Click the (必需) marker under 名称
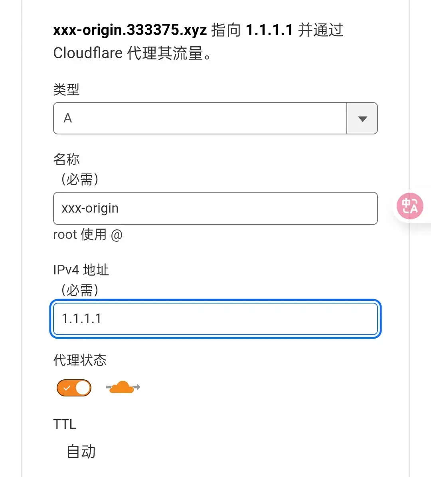The image size is (431, 477). (80, 179)
